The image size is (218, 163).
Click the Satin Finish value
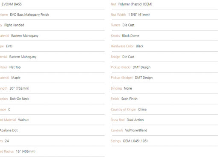129,99
